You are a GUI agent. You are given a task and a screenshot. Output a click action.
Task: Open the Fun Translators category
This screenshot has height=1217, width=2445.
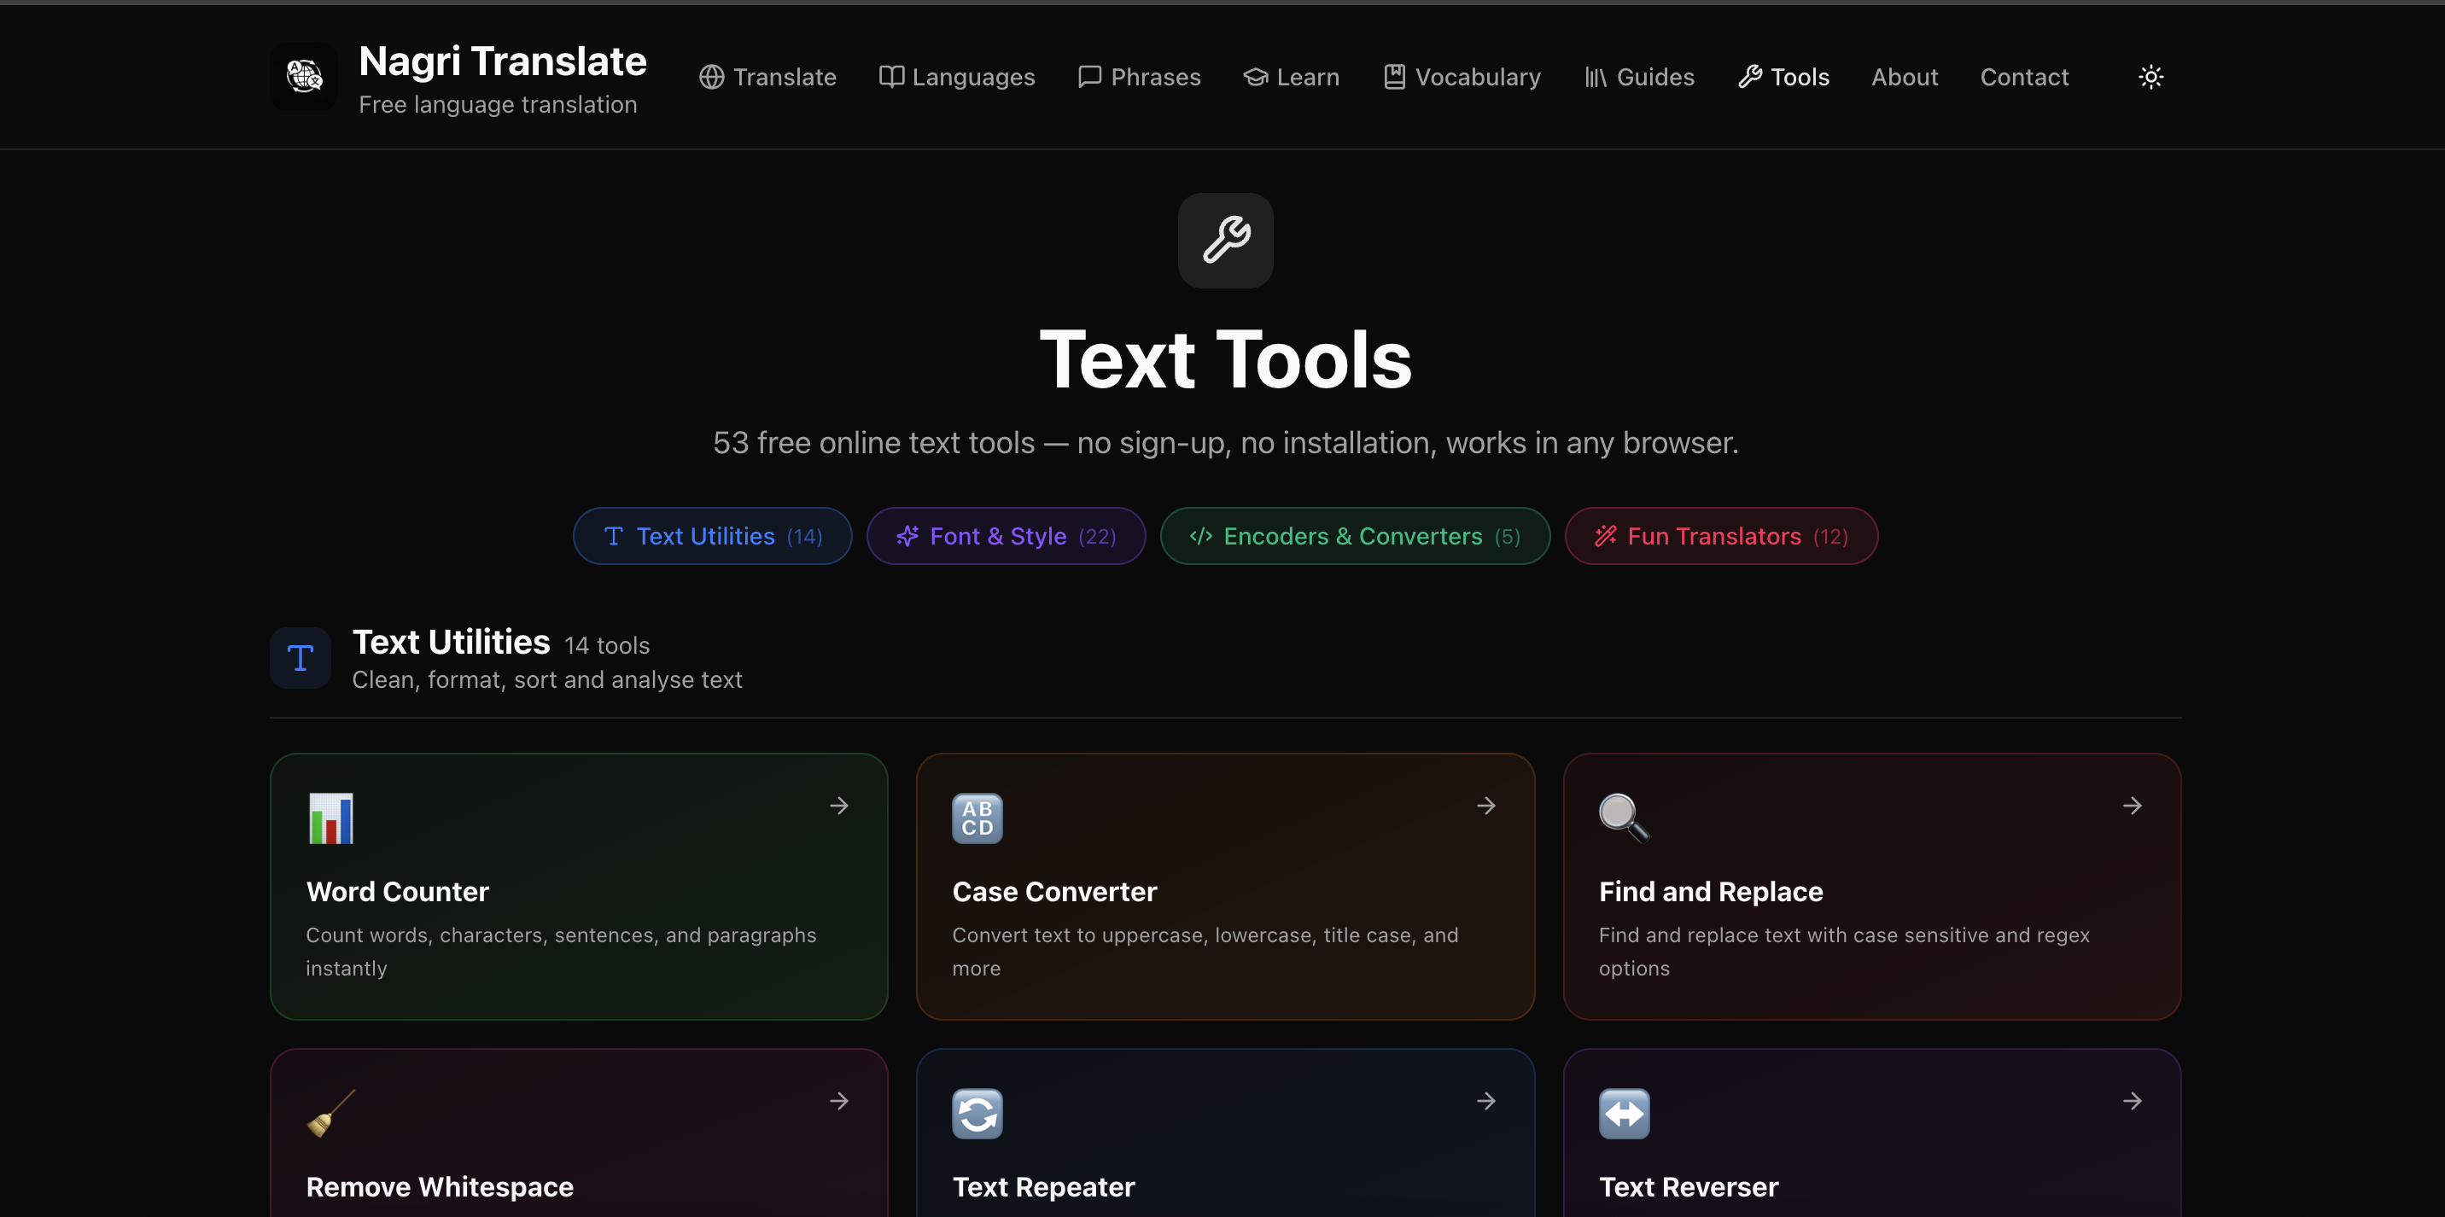[x=1721, y=536]
